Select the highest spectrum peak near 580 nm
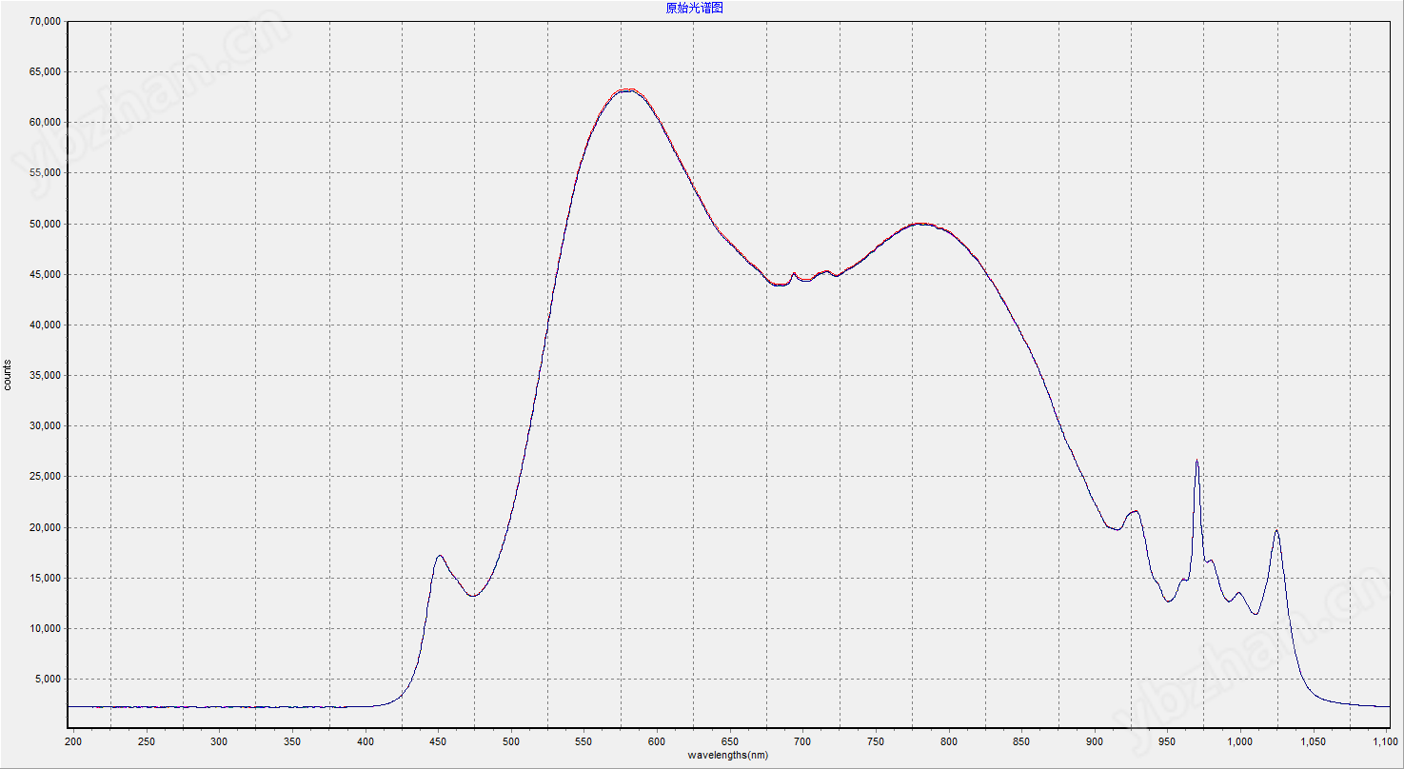Viewport: 1404px width, 769px height. tap(627, 90)
